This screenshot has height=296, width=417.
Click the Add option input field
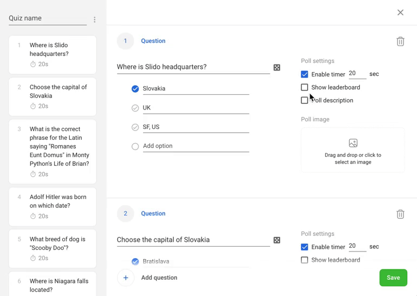[x=196, y=146]
